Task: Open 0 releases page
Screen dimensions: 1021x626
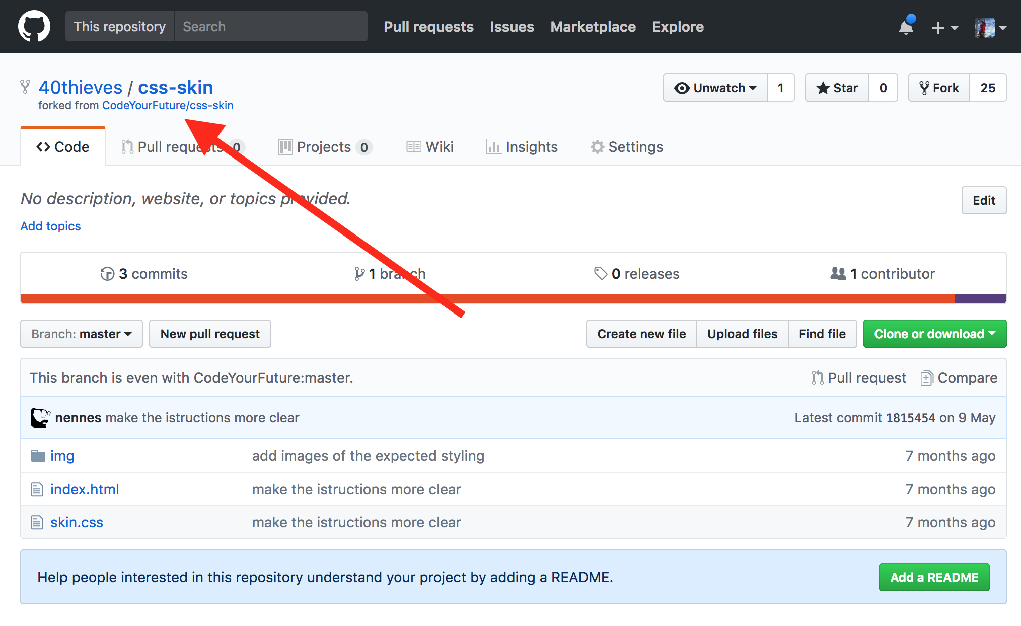Action: 637,274
